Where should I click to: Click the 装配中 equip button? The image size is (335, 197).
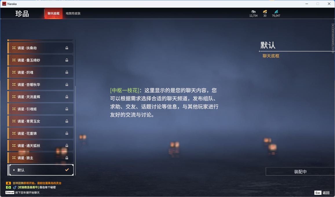pos(300,172)
